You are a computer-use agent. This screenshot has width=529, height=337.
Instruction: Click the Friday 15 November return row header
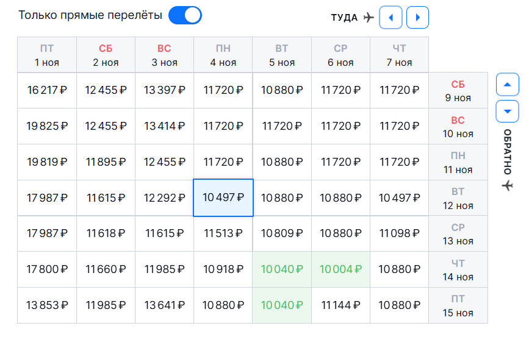pyautogui.click(x=458, y=306)
